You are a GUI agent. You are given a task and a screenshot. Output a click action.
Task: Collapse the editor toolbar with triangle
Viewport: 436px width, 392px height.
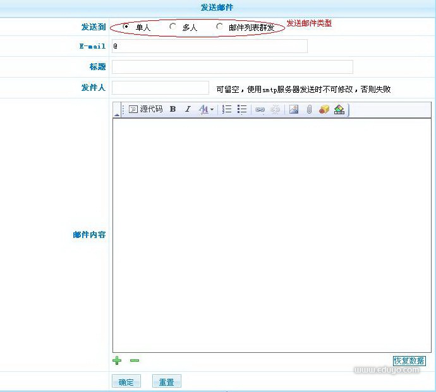116,114
